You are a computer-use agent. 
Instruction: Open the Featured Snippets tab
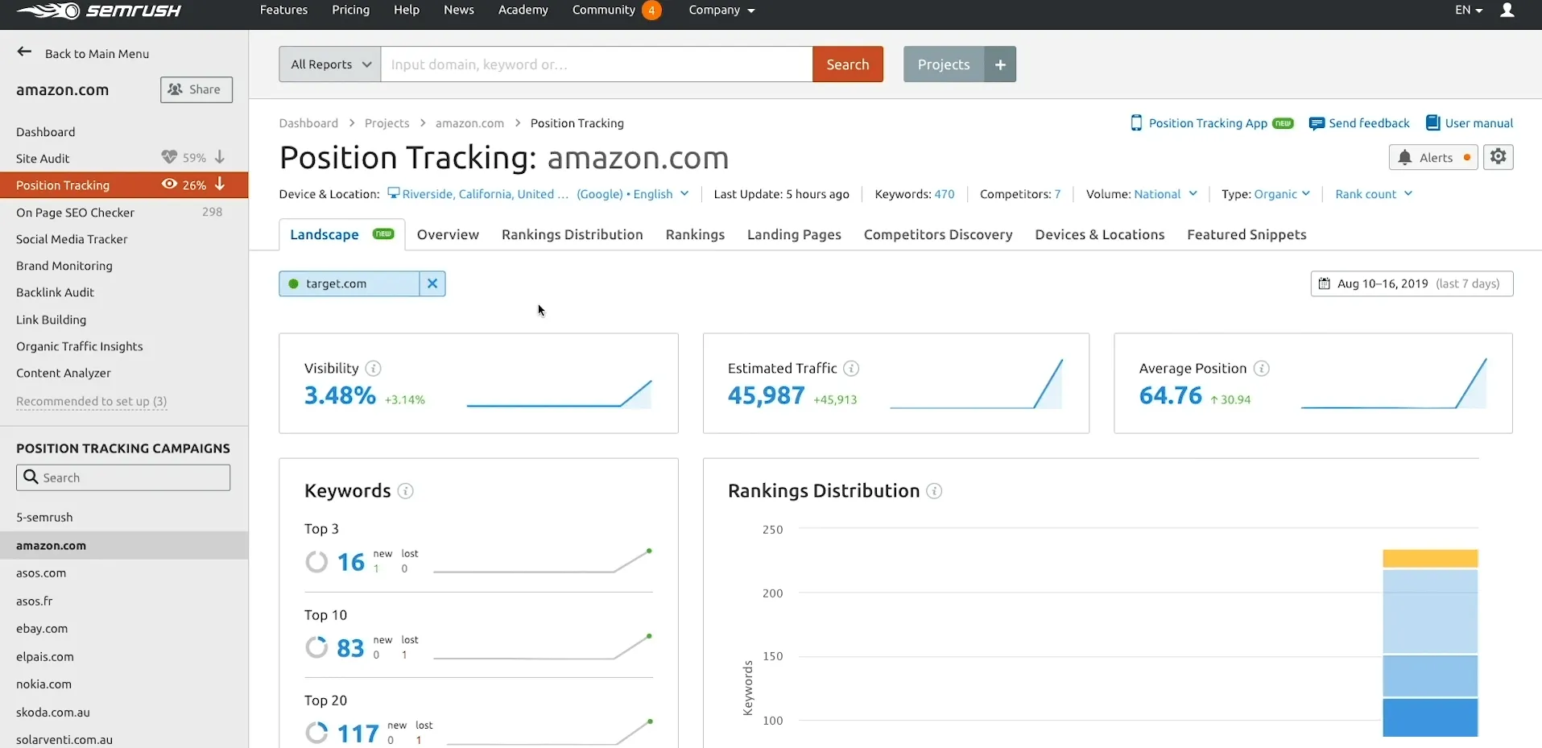click(1246, 234)
